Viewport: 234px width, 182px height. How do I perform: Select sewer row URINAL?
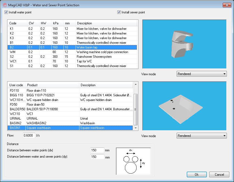click(x=70, y=119)
